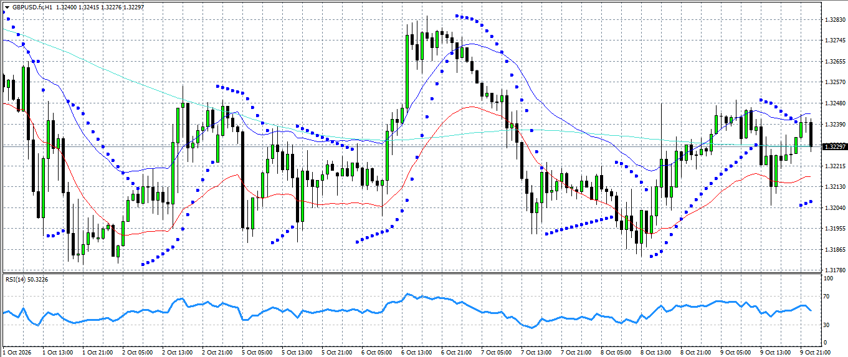Click the 1.32215 price axis label
This screenshot has height=357, width=848.
[x=834, y=166]
